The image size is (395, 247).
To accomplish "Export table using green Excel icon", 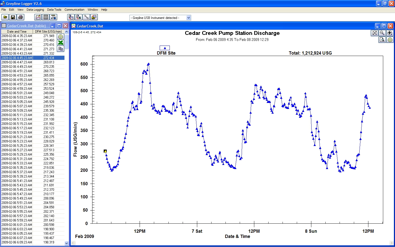I will (x=60, y=43).
